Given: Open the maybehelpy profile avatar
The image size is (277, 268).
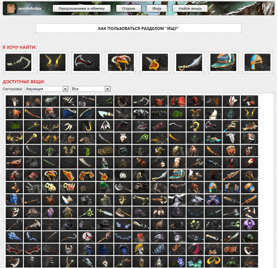Looking at the screenshot, I should [x=11, y=8].
